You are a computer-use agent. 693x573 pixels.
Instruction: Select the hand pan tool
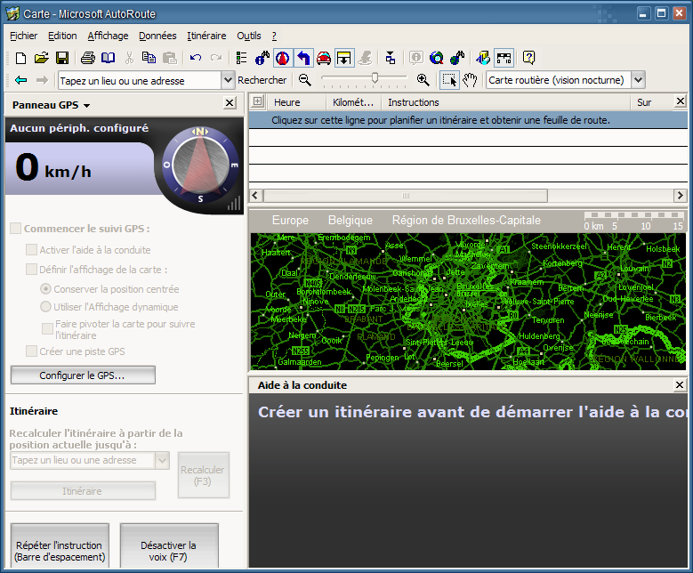coord(471,80)
